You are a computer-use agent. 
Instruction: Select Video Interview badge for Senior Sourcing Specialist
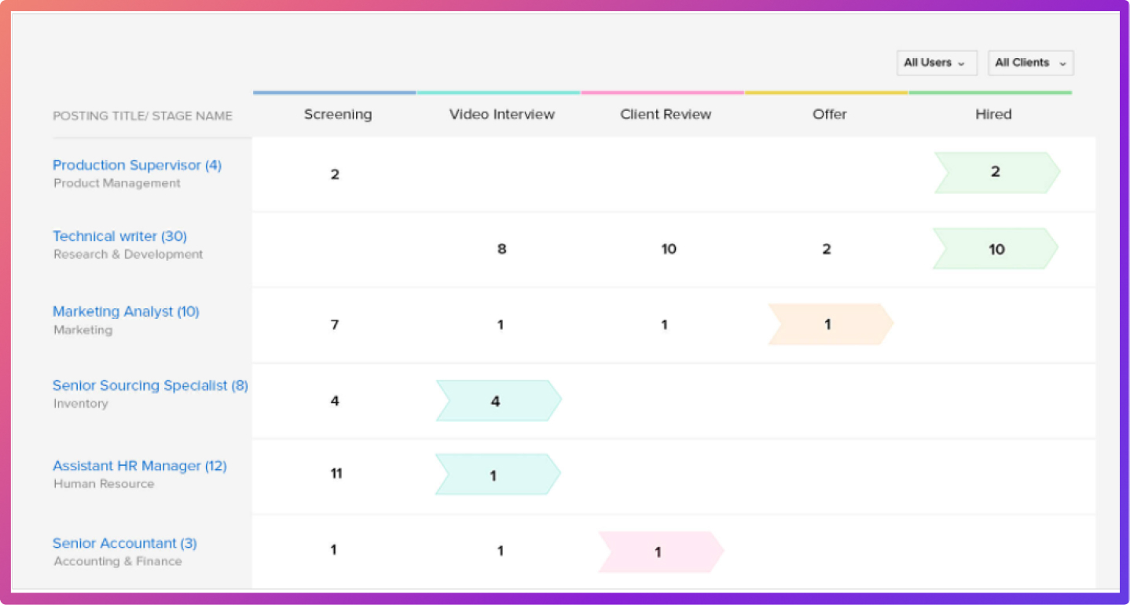coord(499,401)
